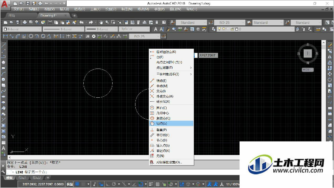334x188 pixels.
Task: Click the 模型 model space status button
Action: click(70, 184)
